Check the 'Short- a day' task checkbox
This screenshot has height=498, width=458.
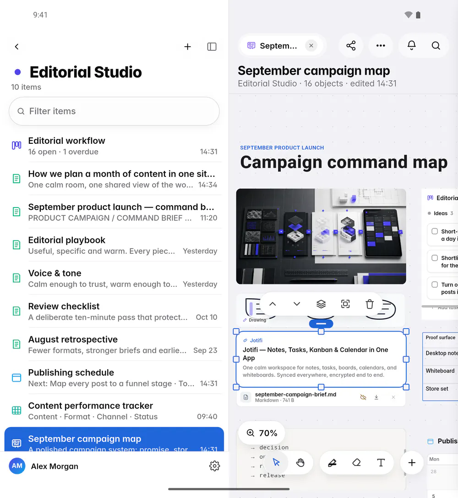435,231
